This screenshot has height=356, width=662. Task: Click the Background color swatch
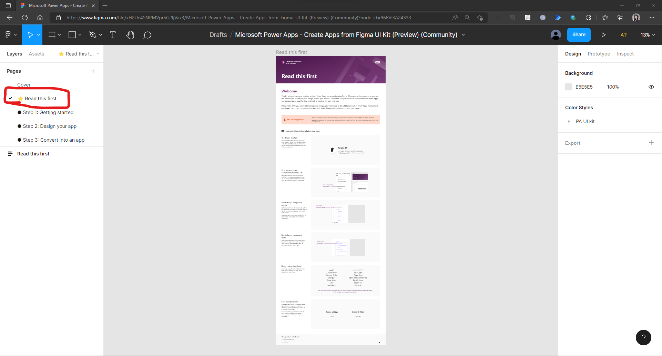(569, 87)
